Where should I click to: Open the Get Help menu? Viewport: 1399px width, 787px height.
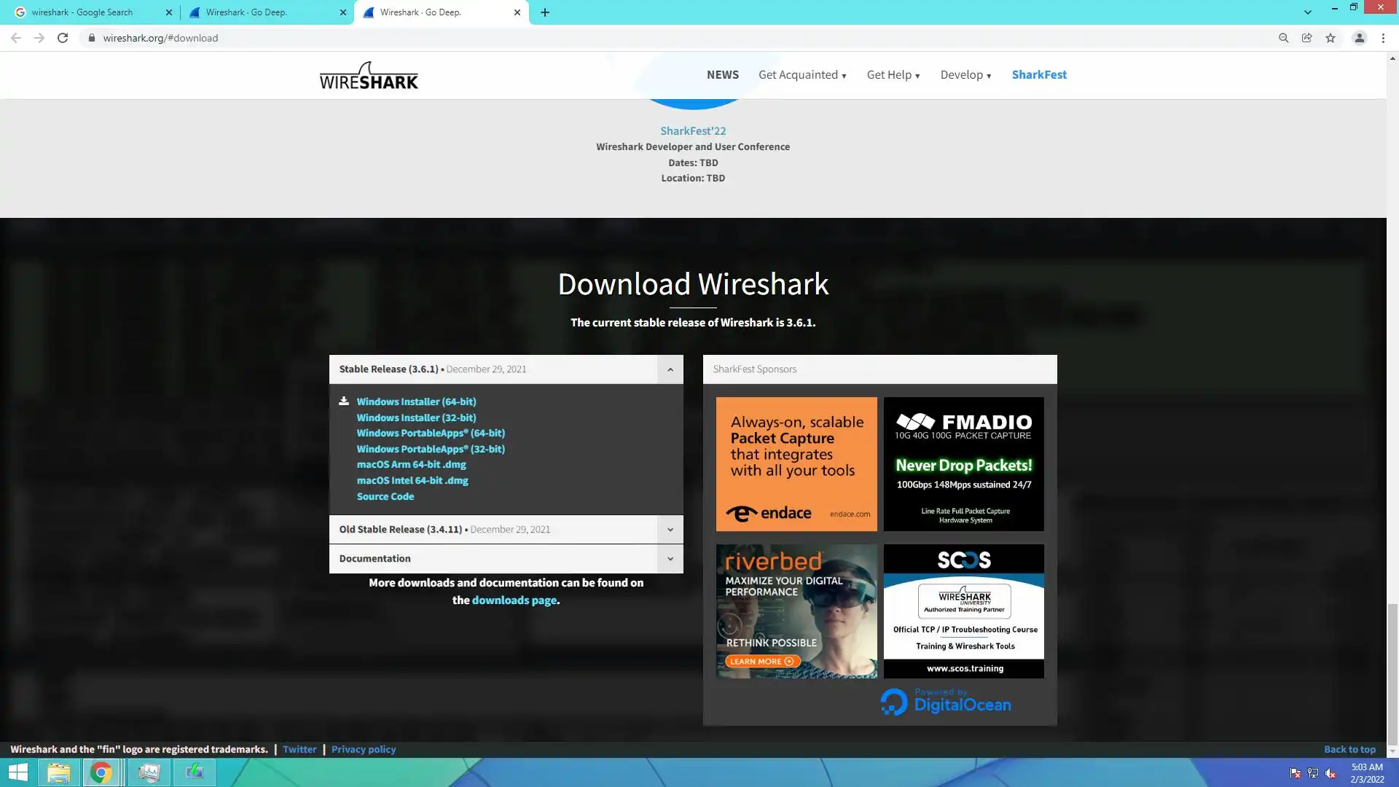tap(893, 75)
